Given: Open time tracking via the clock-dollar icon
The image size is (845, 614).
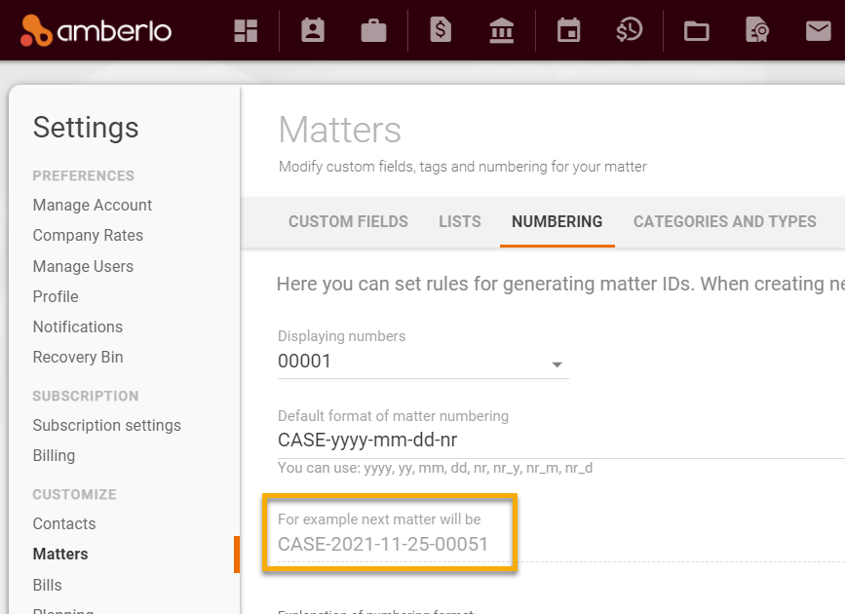Looking at the screenshot, I should click(630, 30).
